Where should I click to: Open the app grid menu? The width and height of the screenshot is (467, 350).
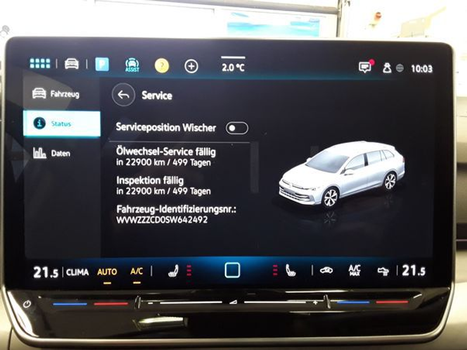coord(40,64)
